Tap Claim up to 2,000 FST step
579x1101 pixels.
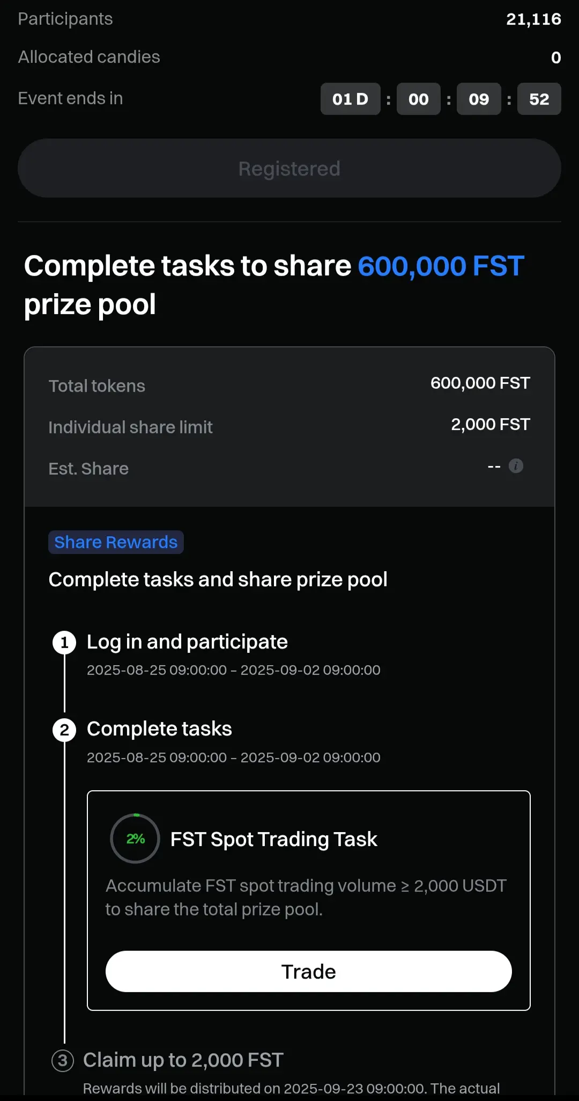click(183, 1060)
